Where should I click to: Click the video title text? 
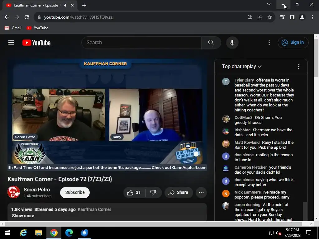(x=60, y=179)
